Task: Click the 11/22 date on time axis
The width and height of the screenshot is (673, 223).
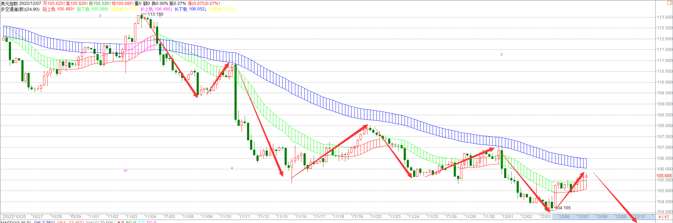Action: pos(376,217)
